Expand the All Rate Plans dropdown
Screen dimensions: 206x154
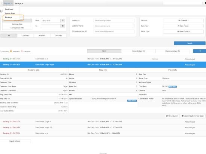pos(183,26)
